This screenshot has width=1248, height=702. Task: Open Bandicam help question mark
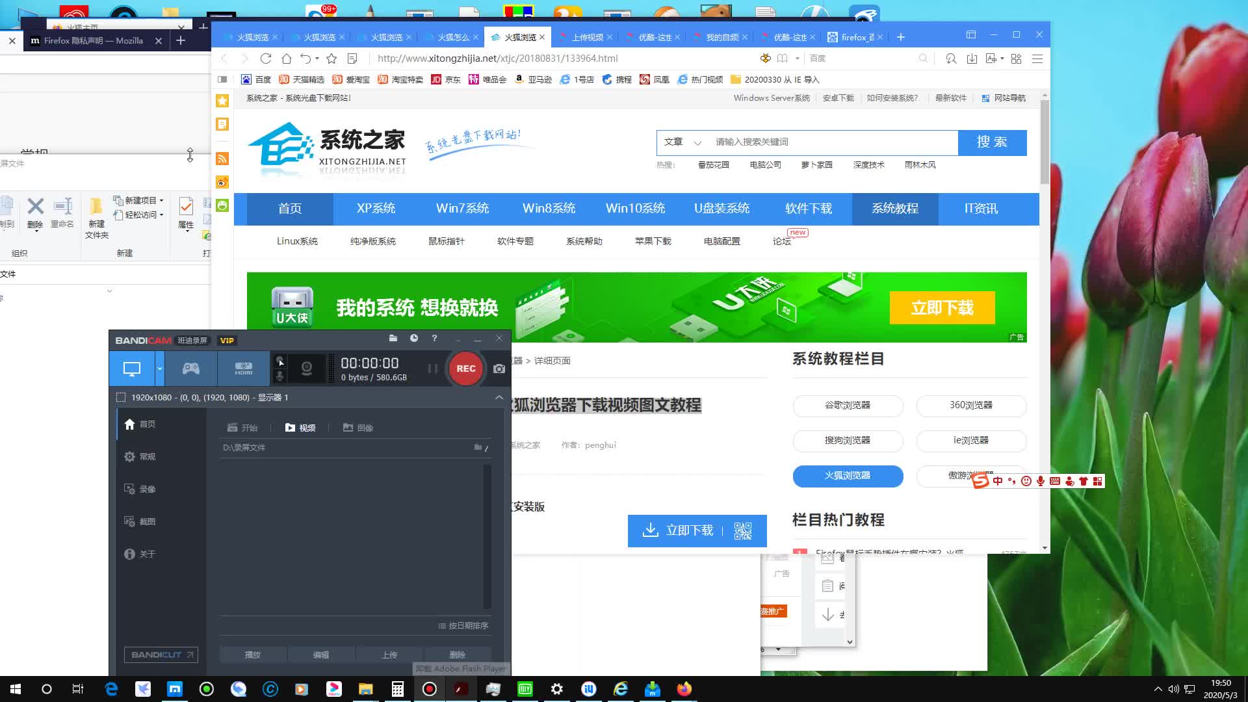(x=434, y=338)
